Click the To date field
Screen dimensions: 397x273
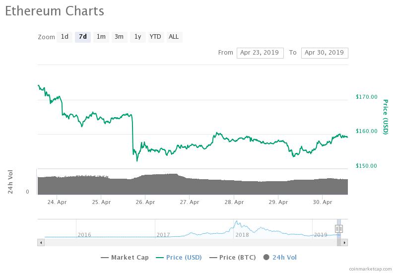coord(325,53)
